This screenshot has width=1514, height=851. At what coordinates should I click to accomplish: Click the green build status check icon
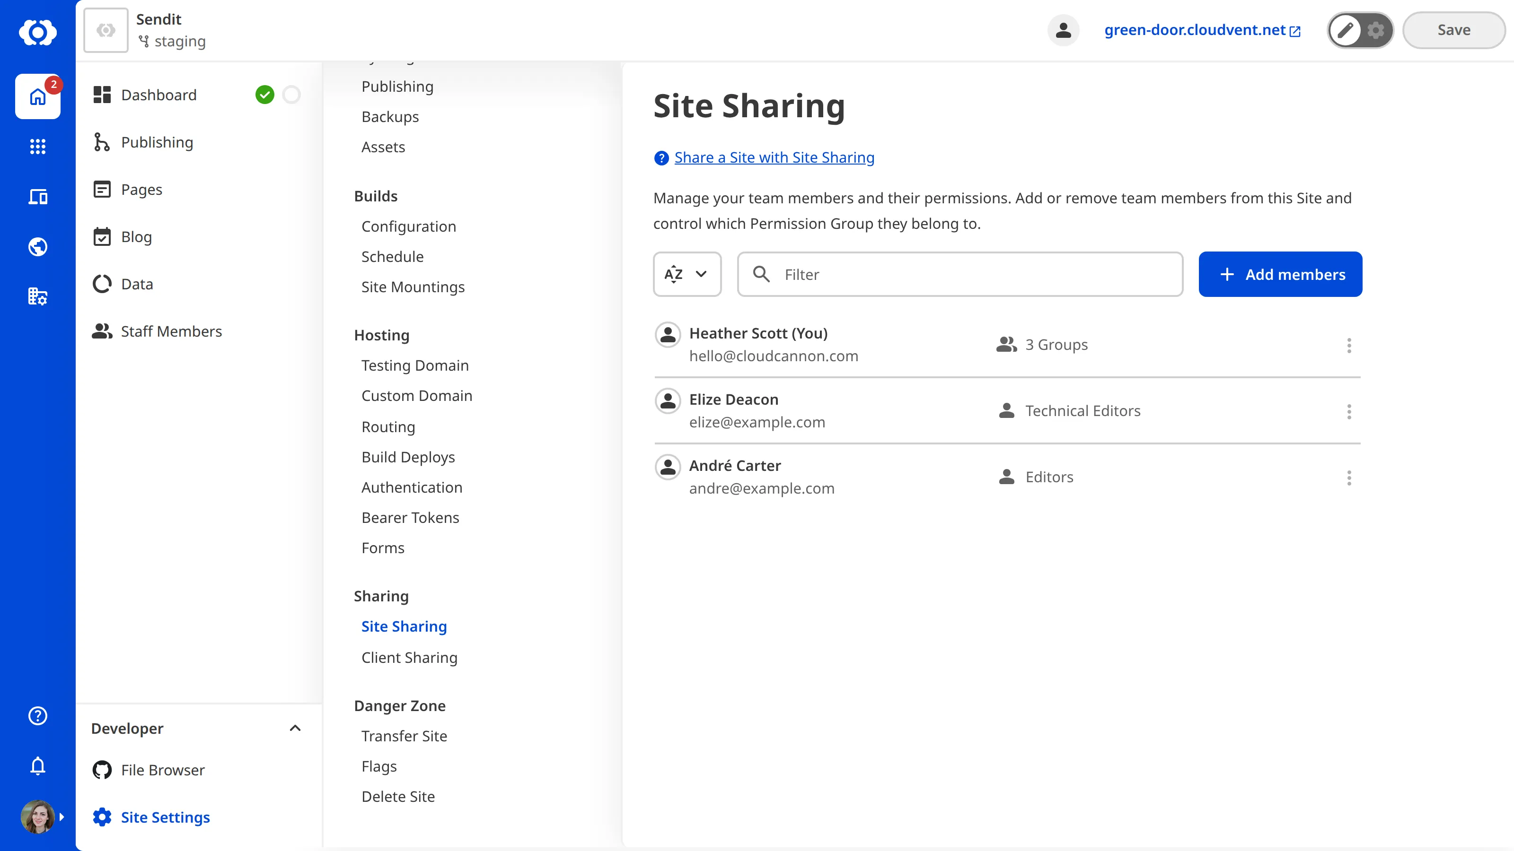264,95
